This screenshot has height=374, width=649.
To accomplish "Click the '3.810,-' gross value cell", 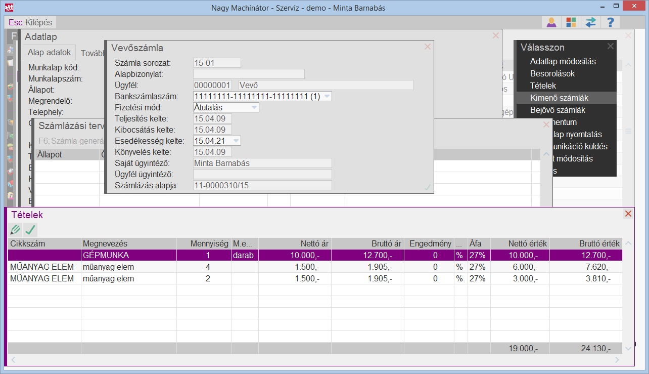I will 586,278.
